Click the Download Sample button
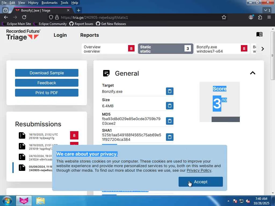Image resolution: width=275 pixels, height=206 pixels. (47, 73)
